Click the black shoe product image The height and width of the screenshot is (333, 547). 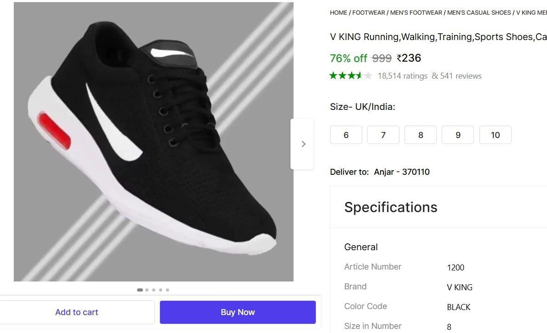[154, 142]
